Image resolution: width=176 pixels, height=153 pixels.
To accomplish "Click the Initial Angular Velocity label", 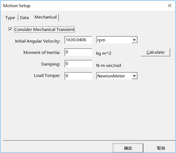I will [37, 41].
